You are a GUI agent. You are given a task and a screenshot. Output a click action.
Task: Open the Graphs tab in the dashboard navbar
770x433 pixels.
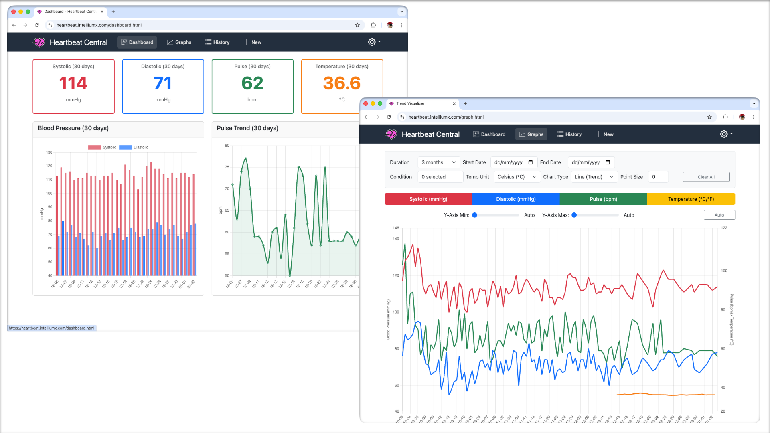pos(179,42)
